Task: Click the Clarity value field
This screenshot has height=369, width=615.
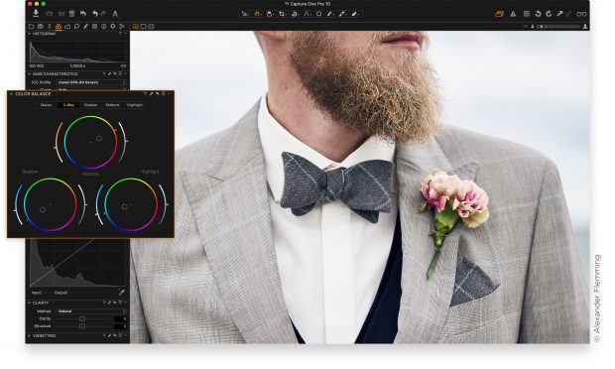Action: click(x=120, y=318)
